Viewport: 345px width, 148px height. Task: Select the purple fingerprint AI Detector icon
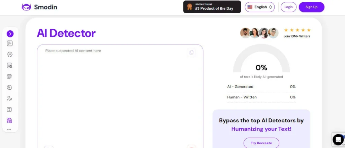pos(10,120)
